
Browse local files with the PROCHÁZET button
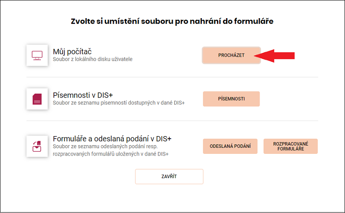click(x=231, y=55)
